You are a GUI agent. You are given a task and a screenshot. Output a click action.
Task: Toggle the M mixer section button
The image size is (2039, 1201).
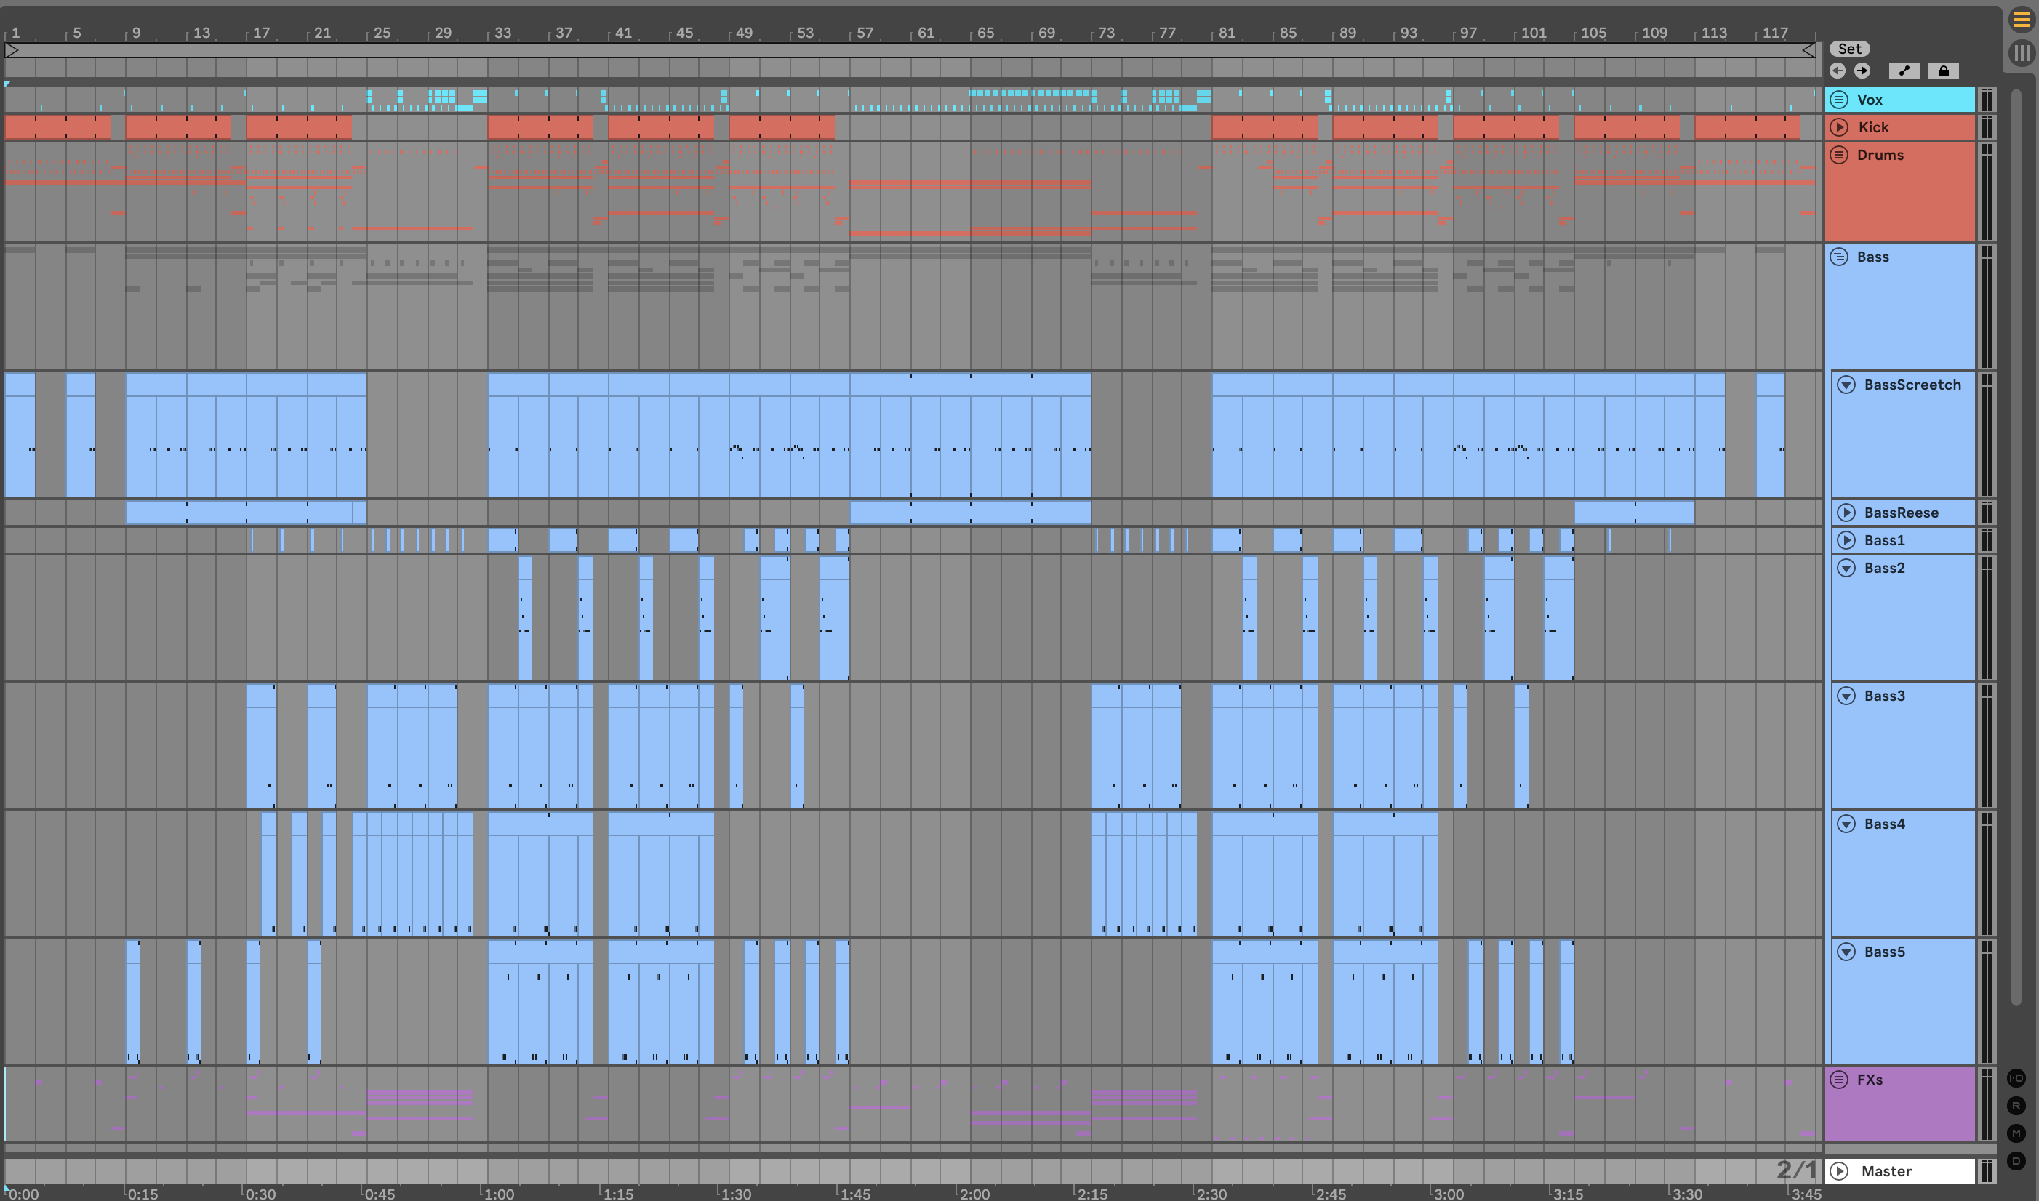(x=2016, y=1133)
